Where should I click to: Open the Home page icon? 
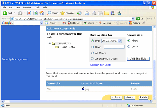click(x=42, y=13)
